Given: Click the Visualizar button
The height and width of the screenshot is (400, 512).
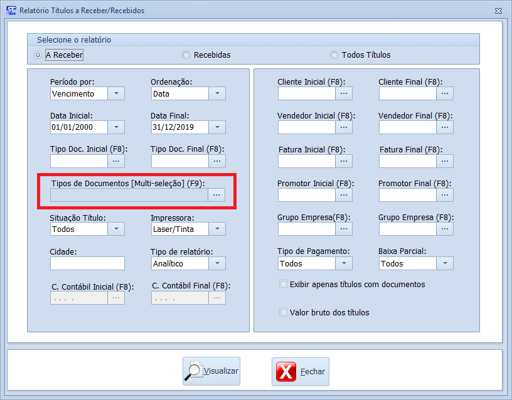Looking at the screenshot, I should point(211,371).
